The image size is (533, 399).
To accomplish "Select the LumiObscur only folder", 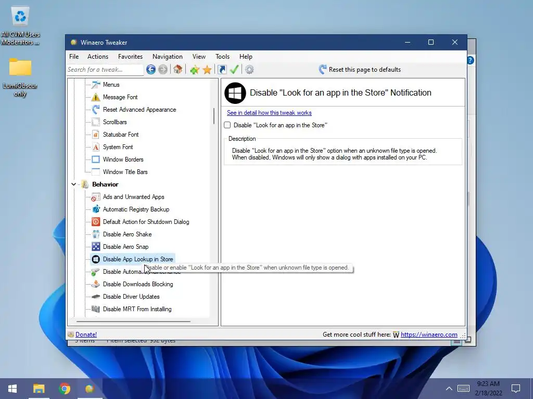I will (20, 77).
